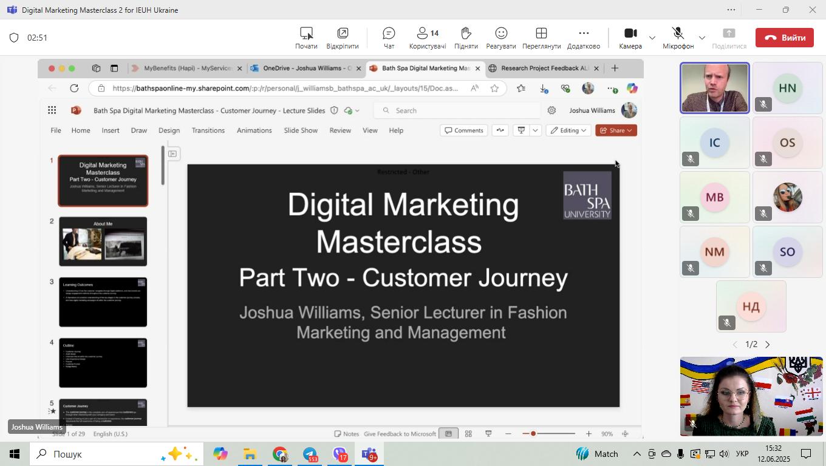The image size is (826, 466).
Task: Open the Додатково more options menu
Action: (584, 38)
